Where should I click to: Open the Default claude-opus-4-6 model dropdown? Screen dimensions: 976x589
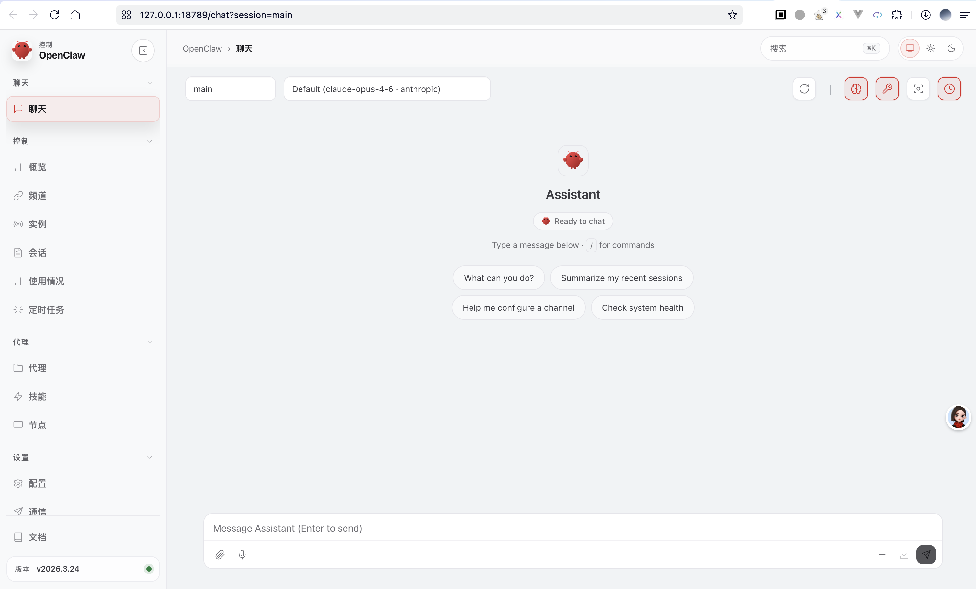(x=387, y=89)
